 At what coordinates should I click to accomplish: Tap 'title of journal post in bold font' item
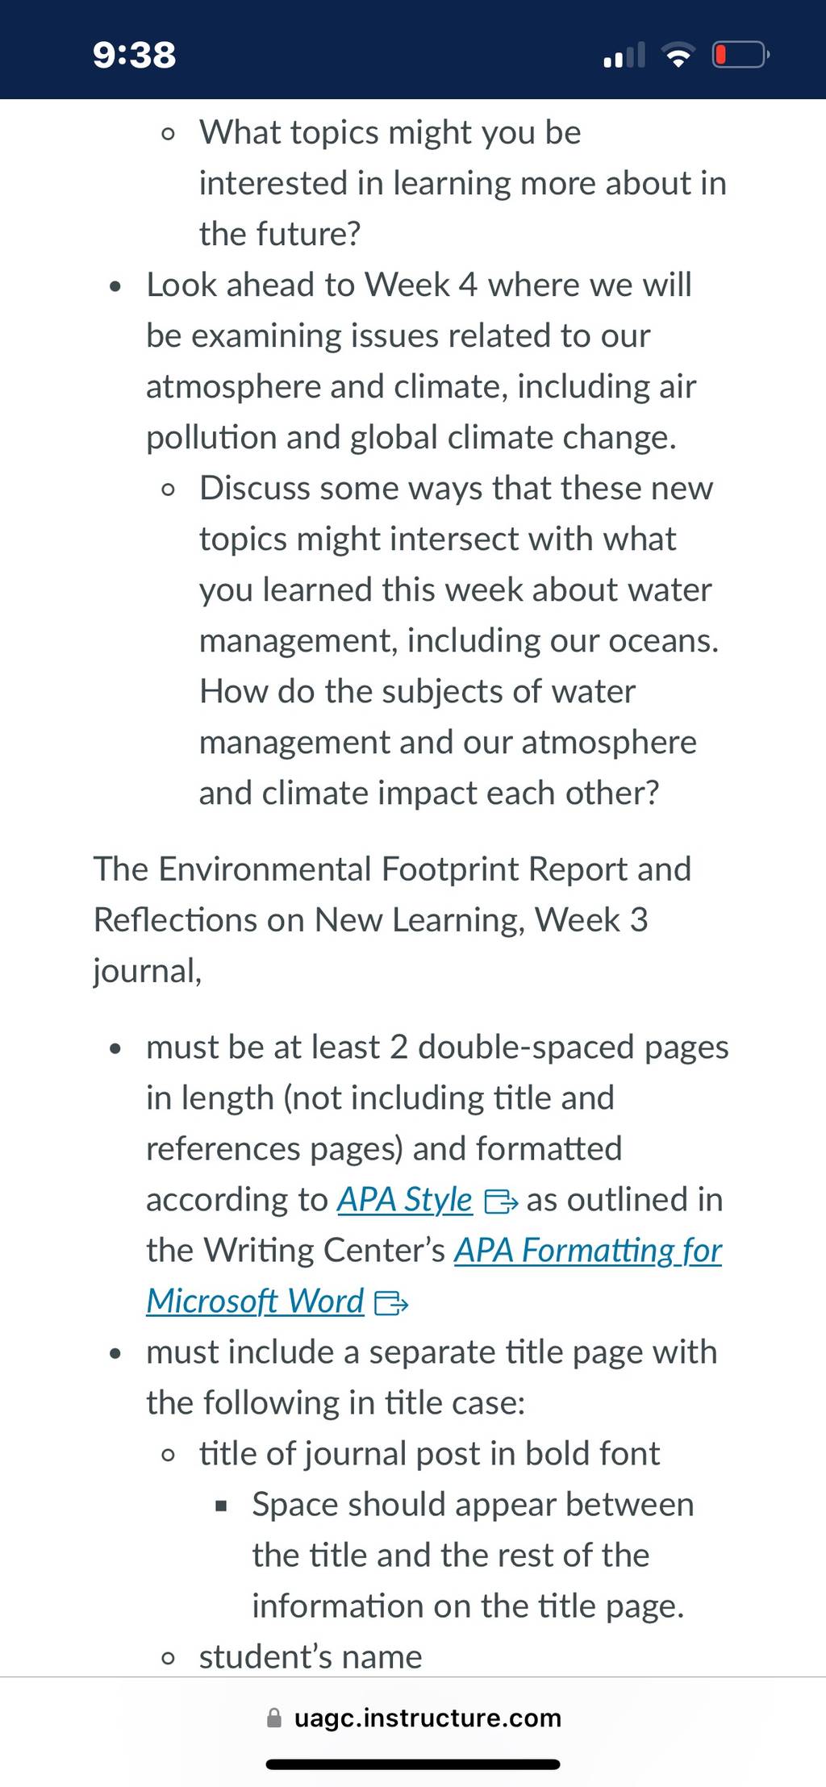pos(429,1453)
